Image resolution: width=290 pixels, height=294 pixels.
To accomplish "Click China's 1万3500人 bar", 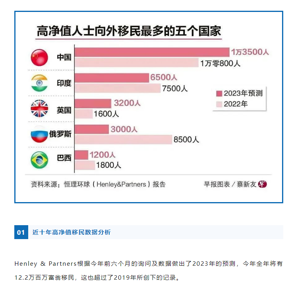I will point(152,52).
